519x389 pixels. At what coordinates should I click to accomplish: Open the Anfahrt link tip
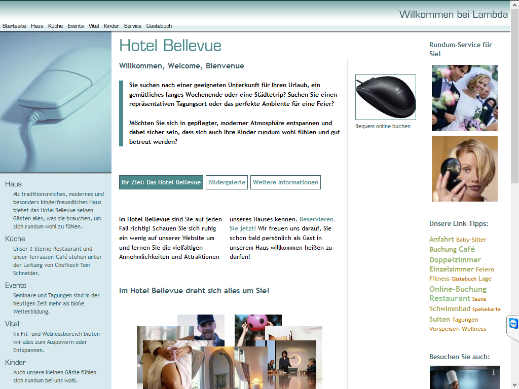coord(441,239)
